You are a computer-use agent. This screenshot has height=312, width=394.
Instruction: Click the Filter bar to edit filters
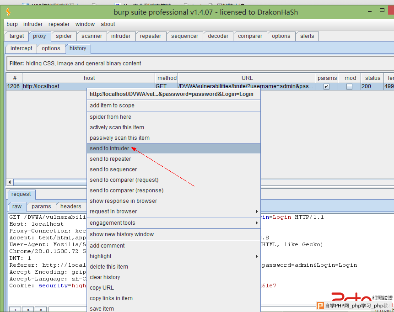click(x=200, y=63)
